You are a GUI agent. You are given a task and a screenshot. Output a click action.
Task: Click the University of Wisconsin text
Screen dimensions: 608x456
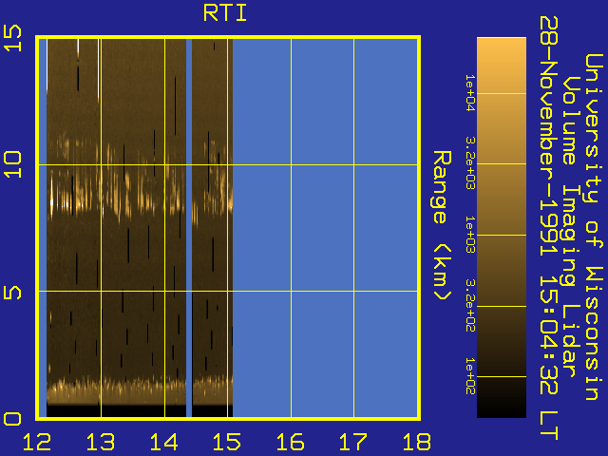(x=594, y=227)
